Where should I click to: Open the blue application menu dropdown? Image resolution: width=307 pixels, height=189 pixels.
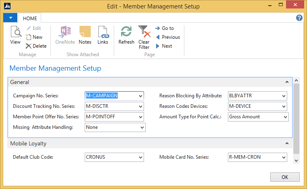10,18
